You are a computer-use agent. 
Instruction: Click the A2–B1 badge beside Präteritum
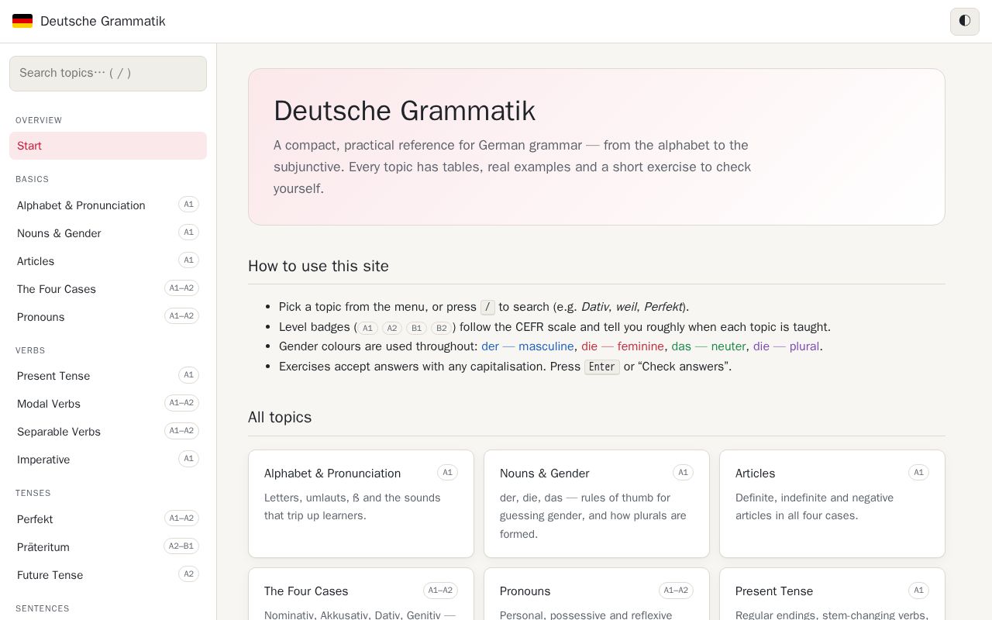(x=181, y=546)
